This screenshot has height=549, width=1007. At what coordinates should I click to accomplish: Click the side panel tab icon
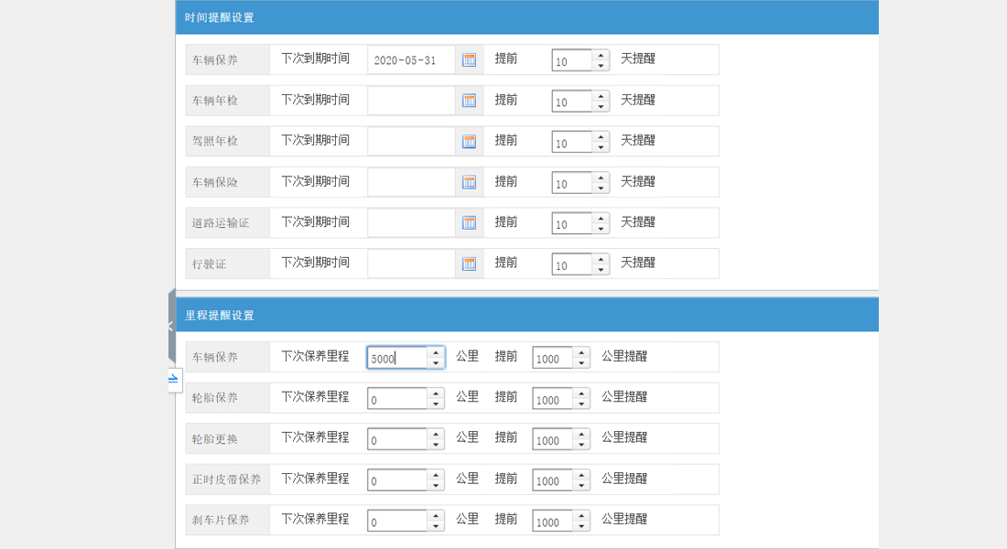click(173, 380)
